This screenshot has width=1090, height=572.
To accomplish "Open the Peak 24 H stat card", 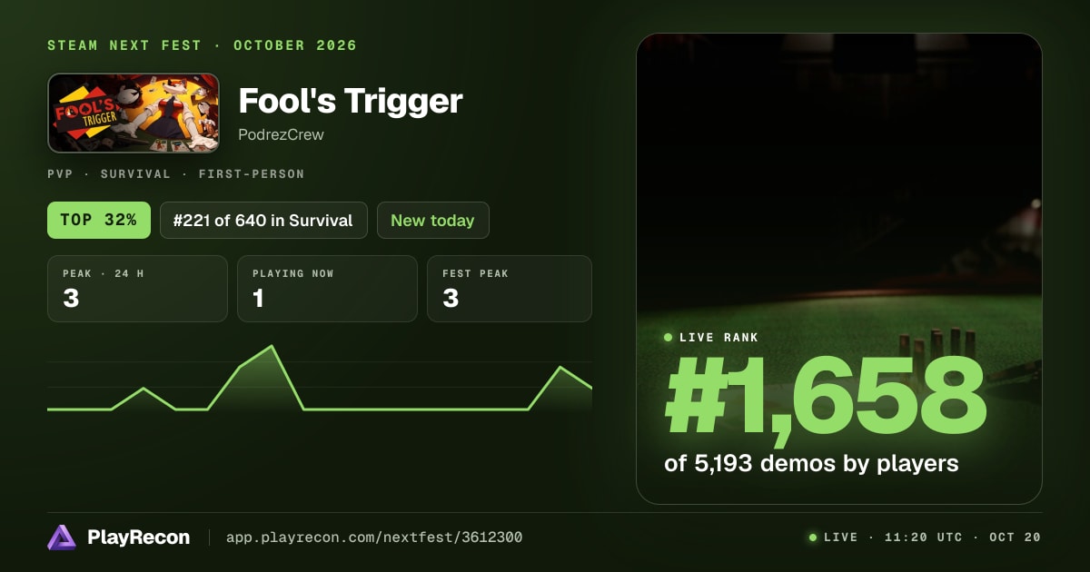I will point(137,289).
